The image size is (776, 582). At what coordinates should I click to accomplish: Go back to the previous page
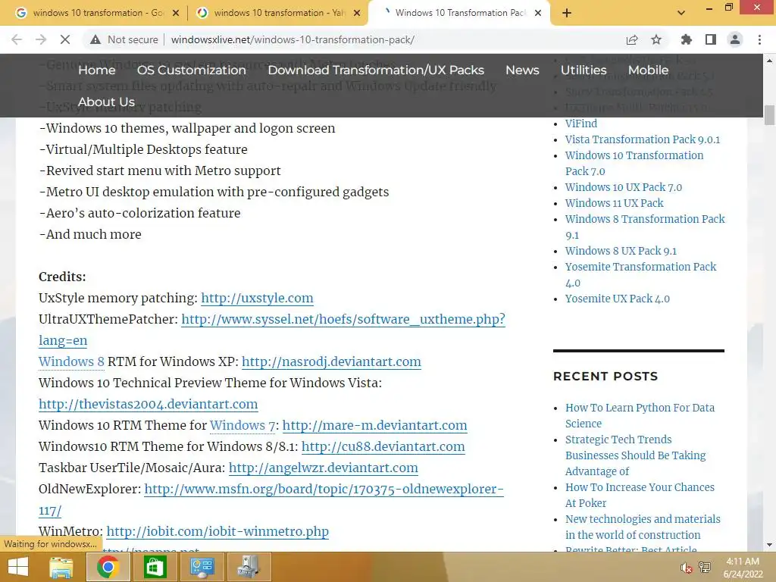coord(17,39)
